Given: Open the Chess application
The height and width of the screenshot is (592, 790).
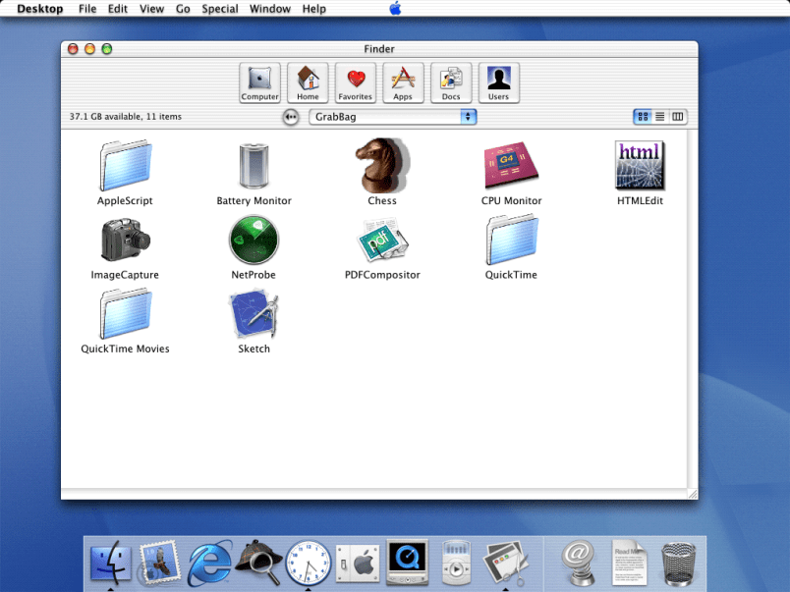Looking at the screenshot, I should tap(382, 166).
